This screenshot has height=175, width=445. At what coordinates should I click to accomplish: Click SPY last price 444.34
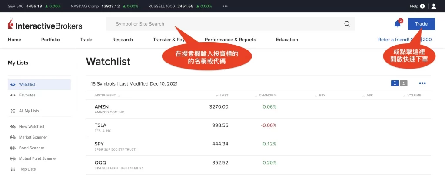point(220,144)
